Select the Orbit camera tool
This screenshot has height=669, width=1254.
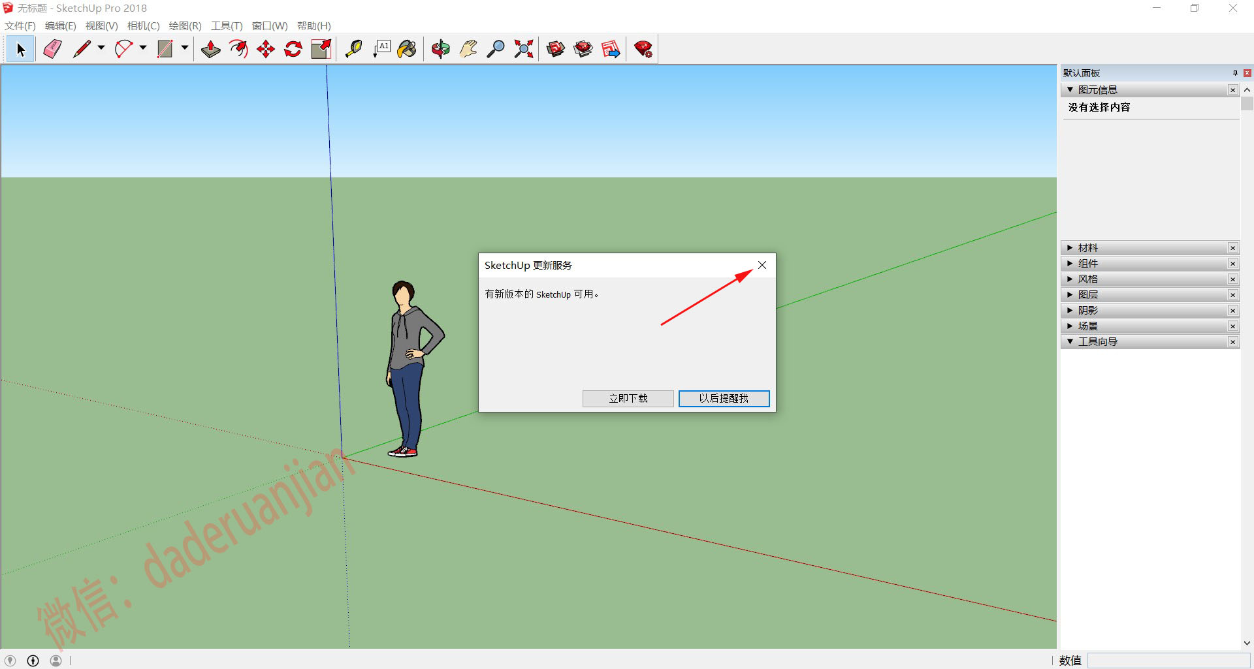click(441, 49)
